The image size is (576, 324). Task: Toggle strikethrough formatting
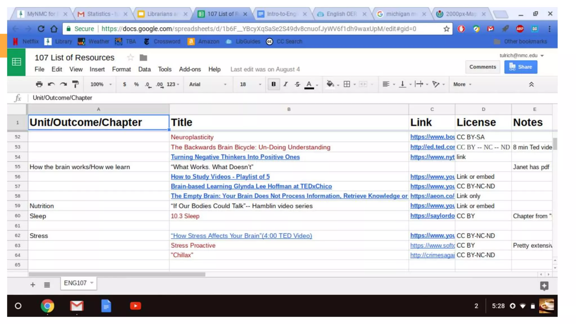click(x=297, y=84)
